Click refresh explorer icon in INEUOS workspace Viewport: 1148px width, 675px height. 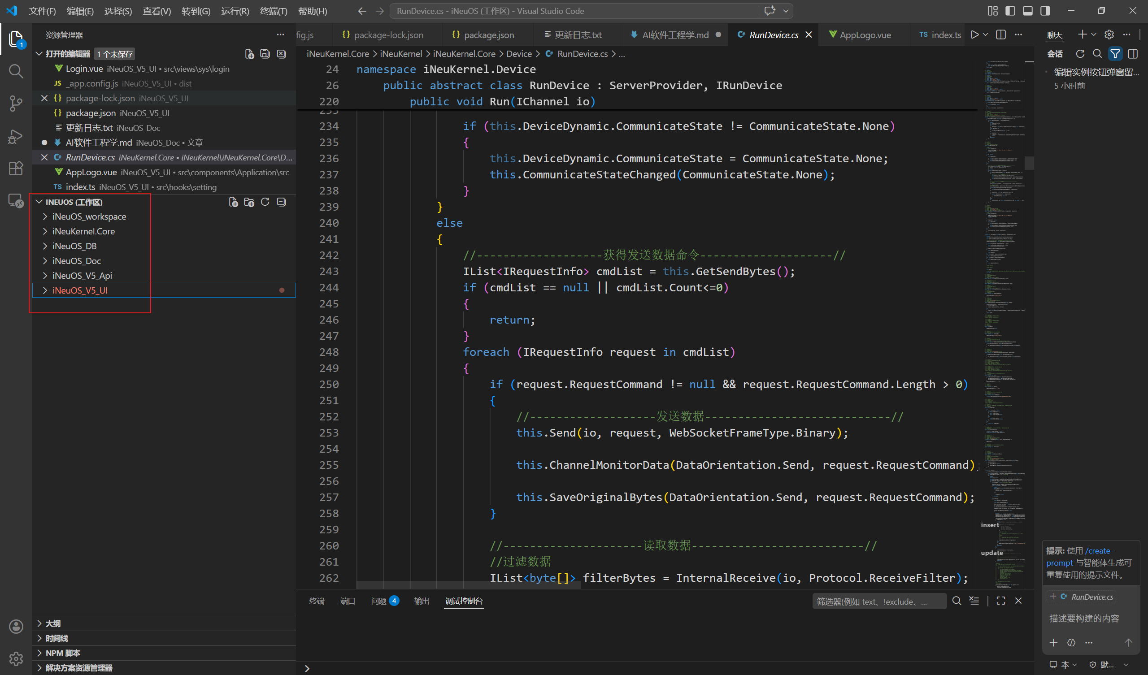tap(265, 202)
